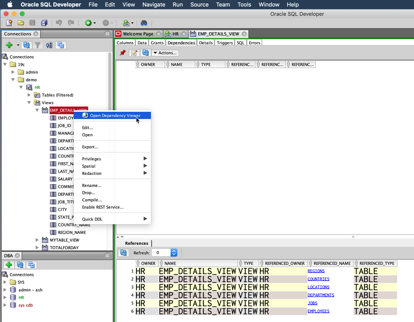Click the Undo arrow toolbar icon
This screenshot has width=414, height=322.
point(59,23)
